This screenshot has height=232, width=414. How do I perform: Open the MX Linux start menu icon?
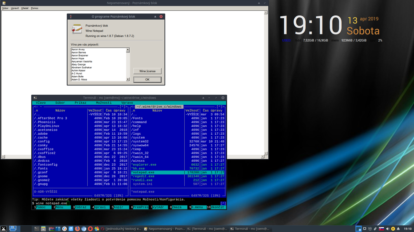pos(4,229)
